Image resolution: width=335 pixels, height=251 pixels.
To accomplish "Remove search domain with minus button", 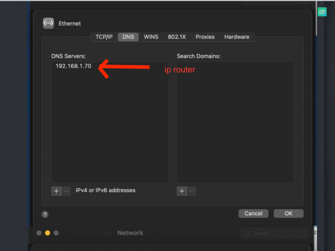I will tap(191, 191).
